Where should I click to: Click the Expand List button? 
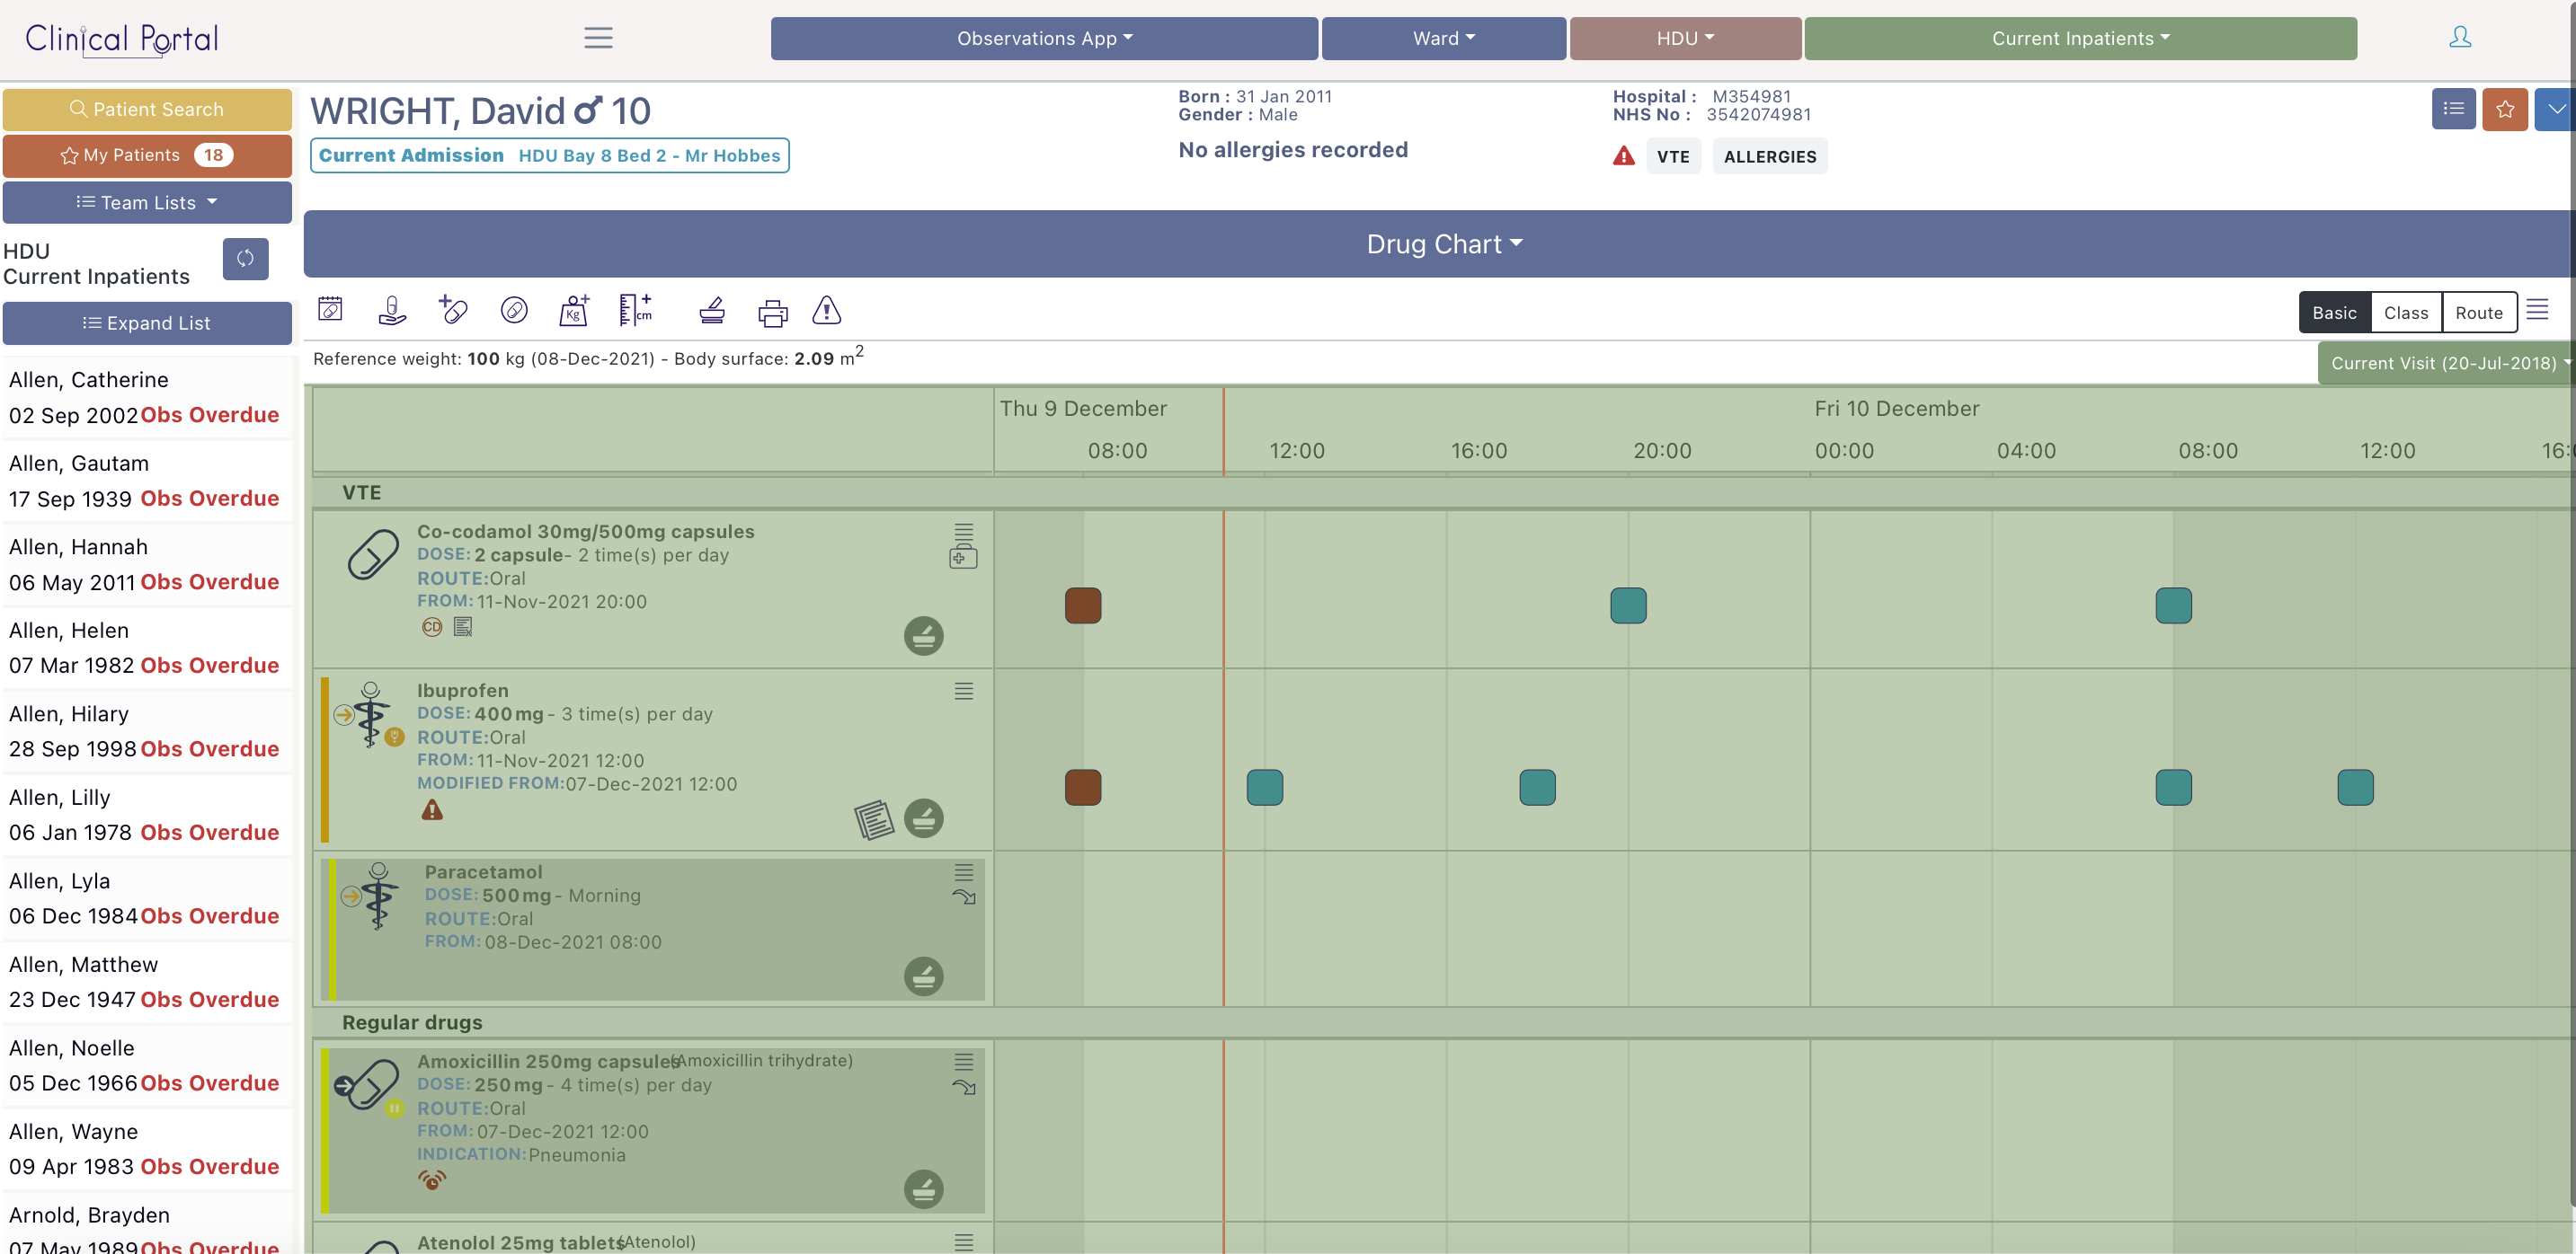pyautogui.click(x=147, y=323)
